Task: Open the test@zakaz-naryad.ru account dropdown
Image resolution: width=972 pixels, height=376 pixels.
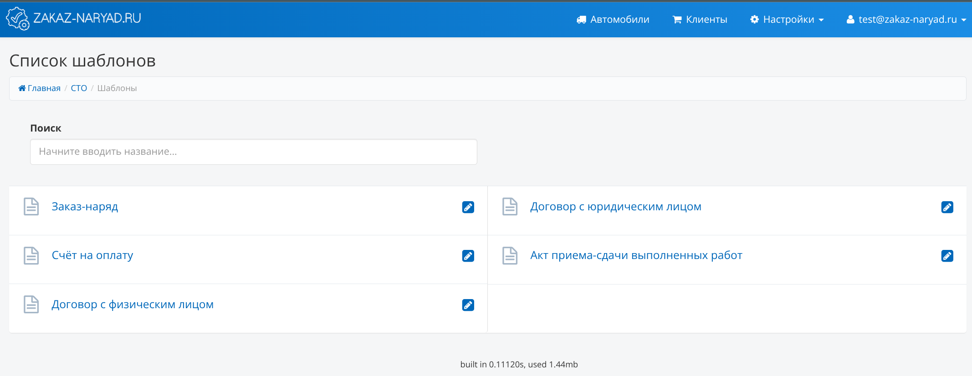Action: coord(906,20)
